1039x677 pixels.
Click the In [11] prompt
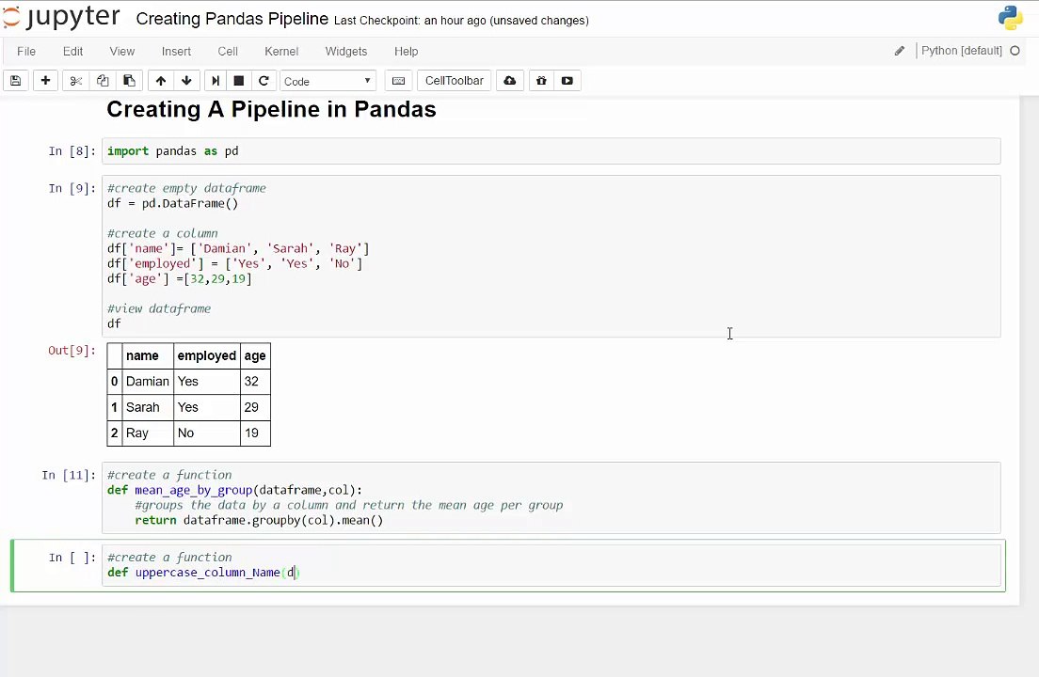[69, 475]
